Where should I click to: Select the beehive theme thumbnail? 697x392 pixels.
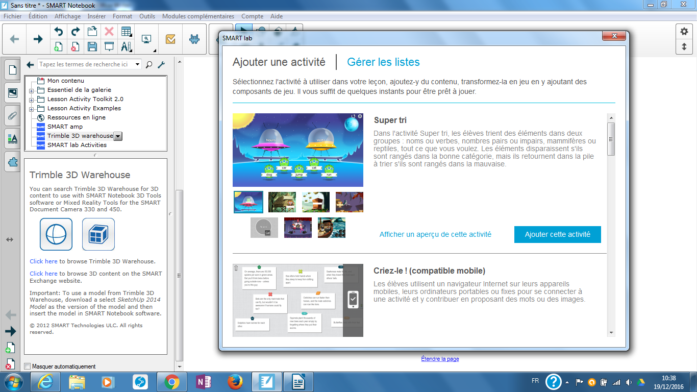[316, 202]
